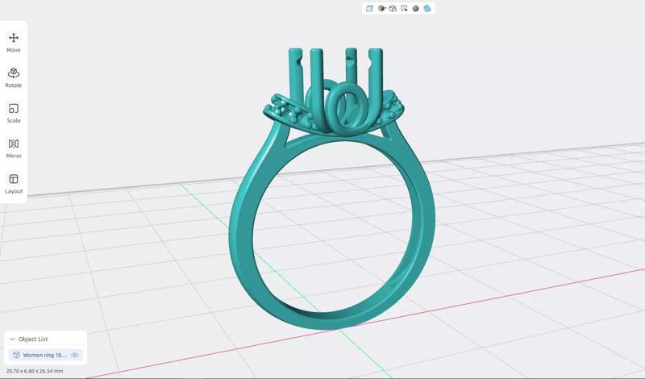The width and height of the screenshot is (645, 379).
Task: Toggle visibility of the Women ring object
Action: click(75, 355)
